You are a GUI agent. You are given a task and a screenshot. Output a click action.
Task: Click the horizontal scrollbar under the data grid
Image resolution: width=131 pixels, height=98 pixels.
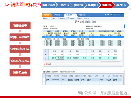tap(83, 61)
